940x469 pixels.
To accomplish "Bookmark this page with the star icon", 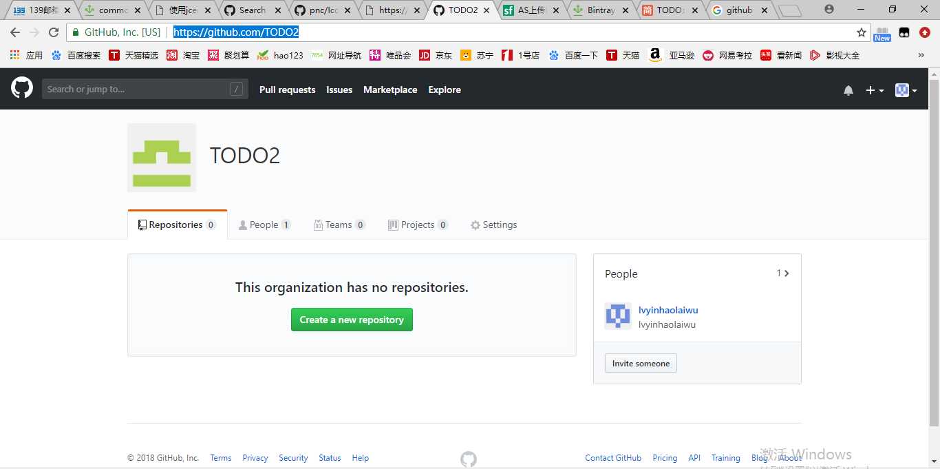I will click(861, 32).
